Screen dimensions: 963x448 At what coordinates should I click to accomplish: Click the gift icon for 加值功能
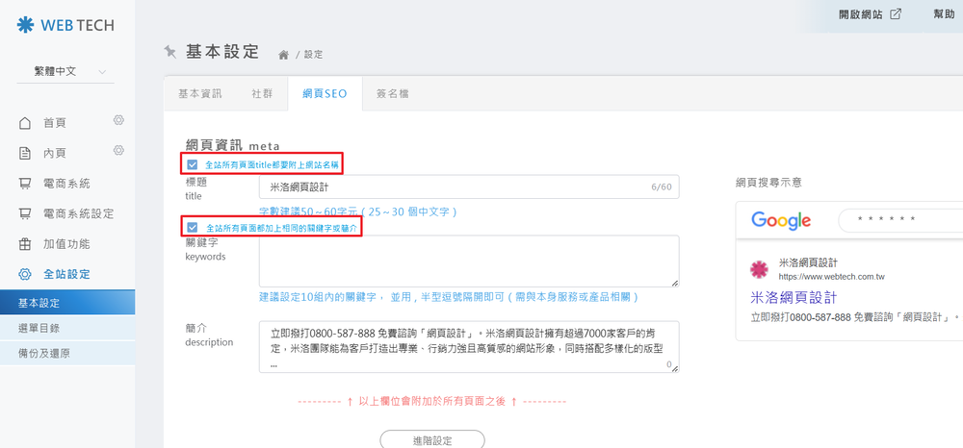click(26, 244)
